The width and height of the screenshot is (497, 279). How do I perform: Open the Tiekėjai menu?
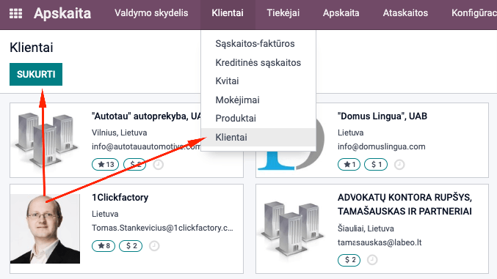click(x=283, y=13)
